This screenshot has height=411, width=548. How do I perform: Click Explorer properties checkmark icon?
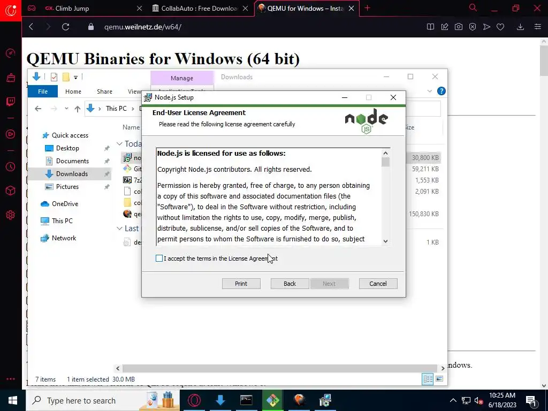[54, 77]
